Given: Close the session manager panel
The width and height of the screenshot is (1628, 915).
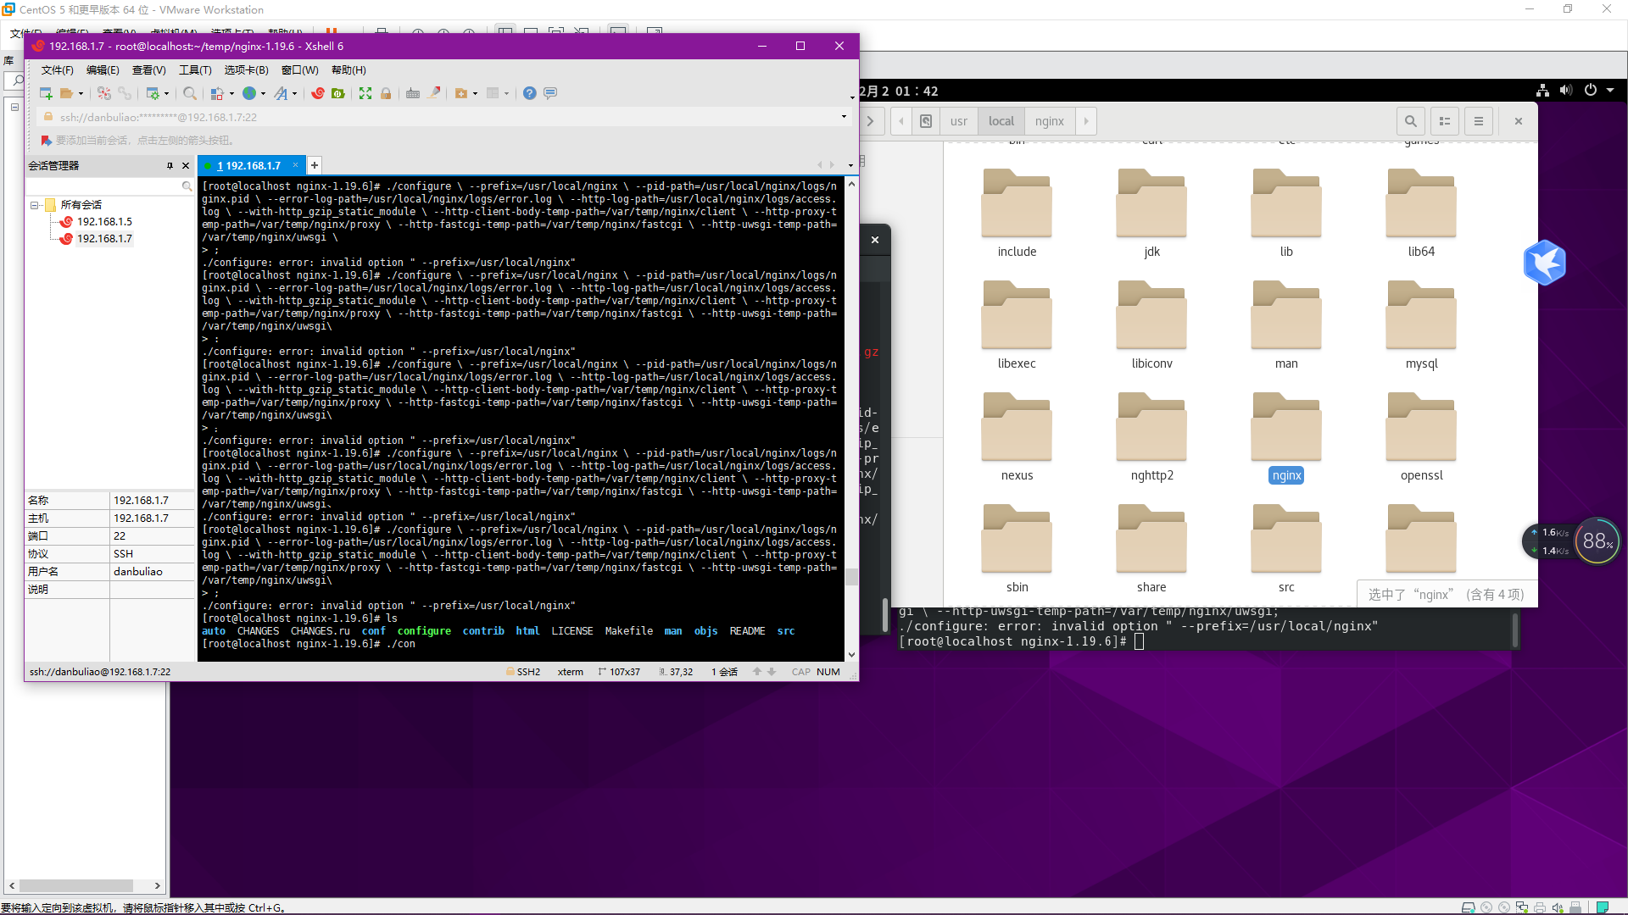Looking at the screenshot, I should click(186, 165).
